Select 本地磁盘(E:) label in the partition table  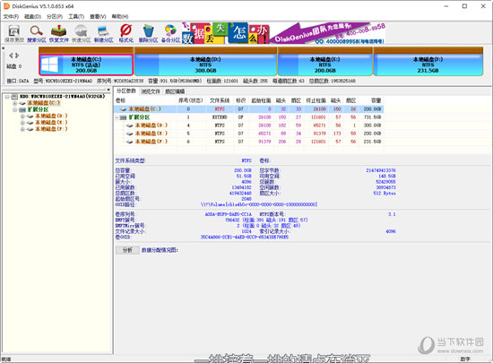tap(151, 134)
